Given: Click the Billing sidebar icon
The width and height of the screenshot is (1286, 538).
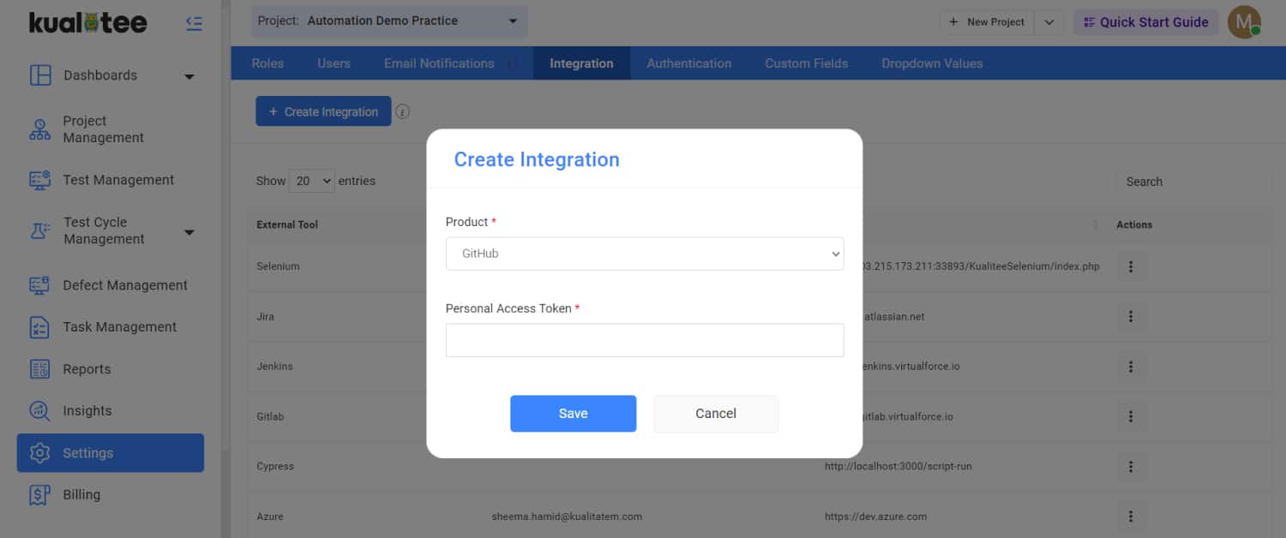Looking at the screenshot, I should [40, 495].
